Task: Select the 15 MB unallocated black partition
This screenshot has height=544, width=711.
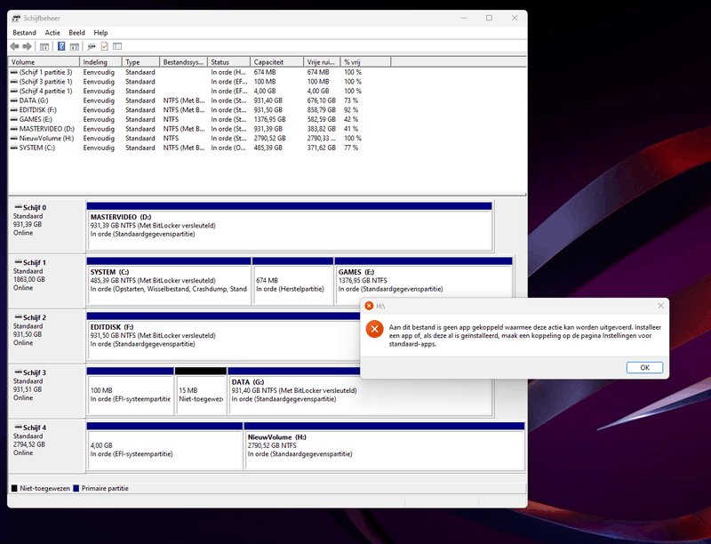Action: [200, 391]
